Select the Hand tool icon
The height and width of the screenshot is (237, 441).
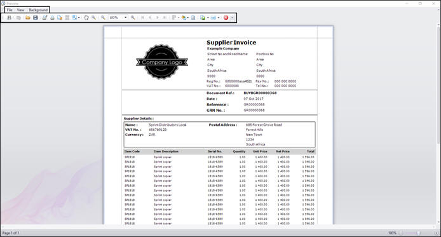click(x=86, y=17)
